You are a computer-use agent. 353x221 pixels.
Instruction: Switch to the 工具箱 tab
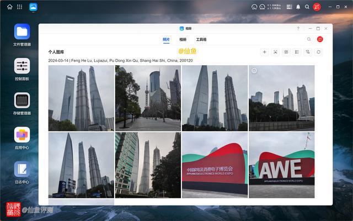tap(201, 39)
